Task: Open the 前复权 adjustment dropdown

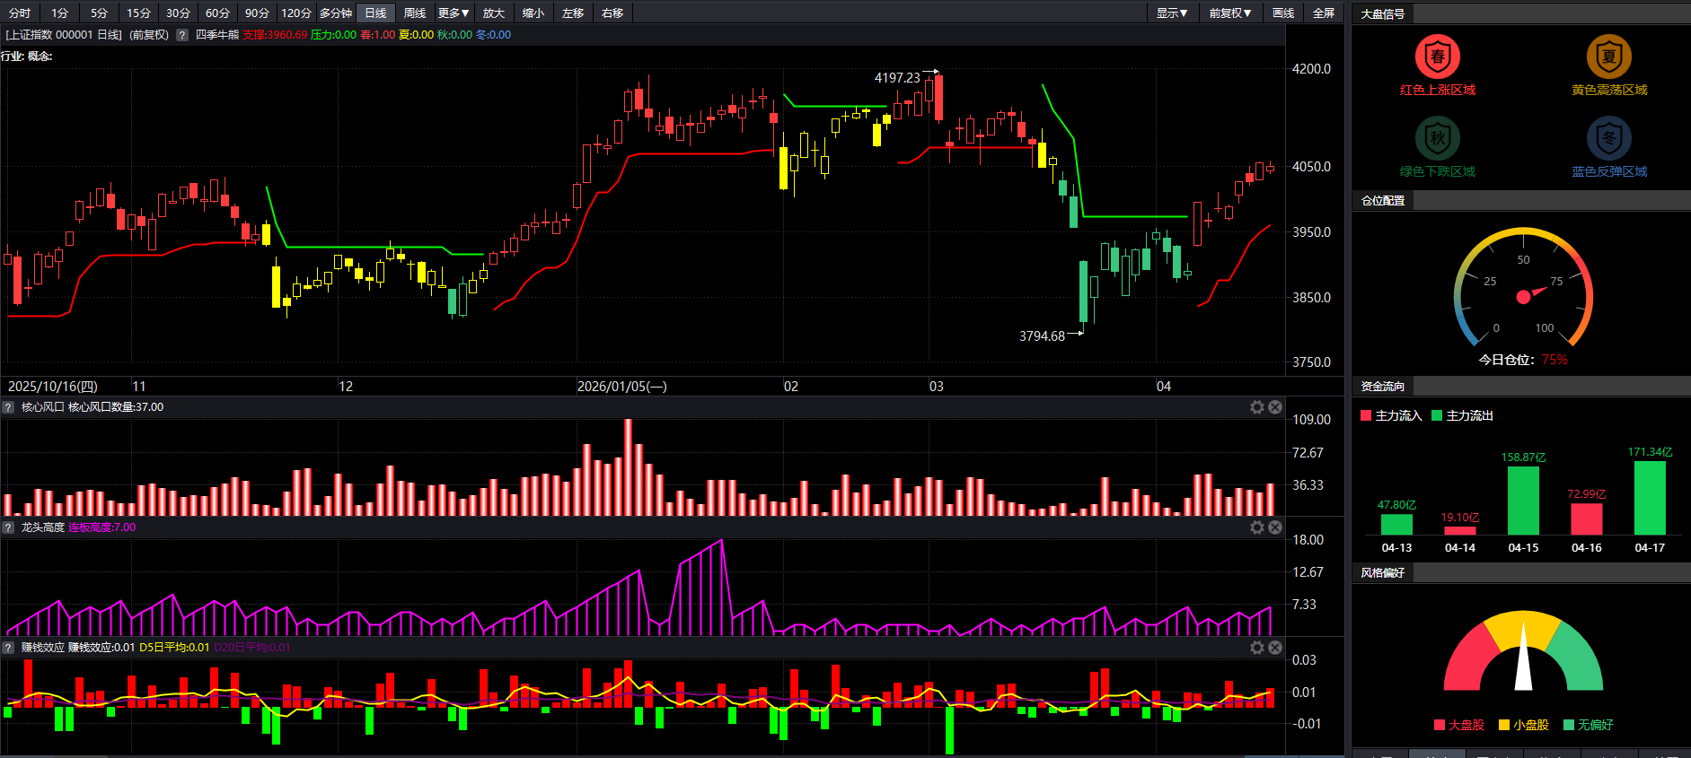Action: (1229, 13)
